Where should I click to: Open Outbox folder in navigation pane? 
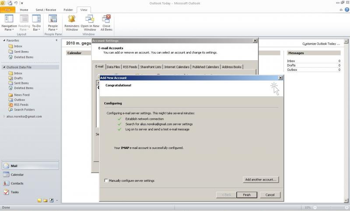(x=19, y=100)
